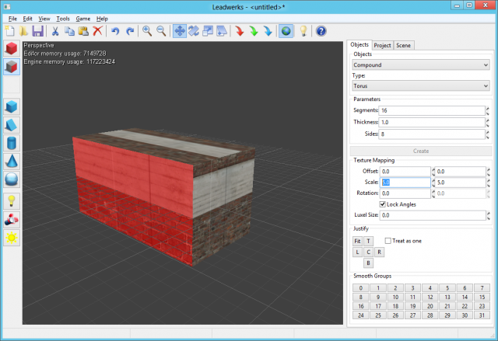The image size is (498, 341).
Task: Select the sphere primitive tool
Action: 12,179
